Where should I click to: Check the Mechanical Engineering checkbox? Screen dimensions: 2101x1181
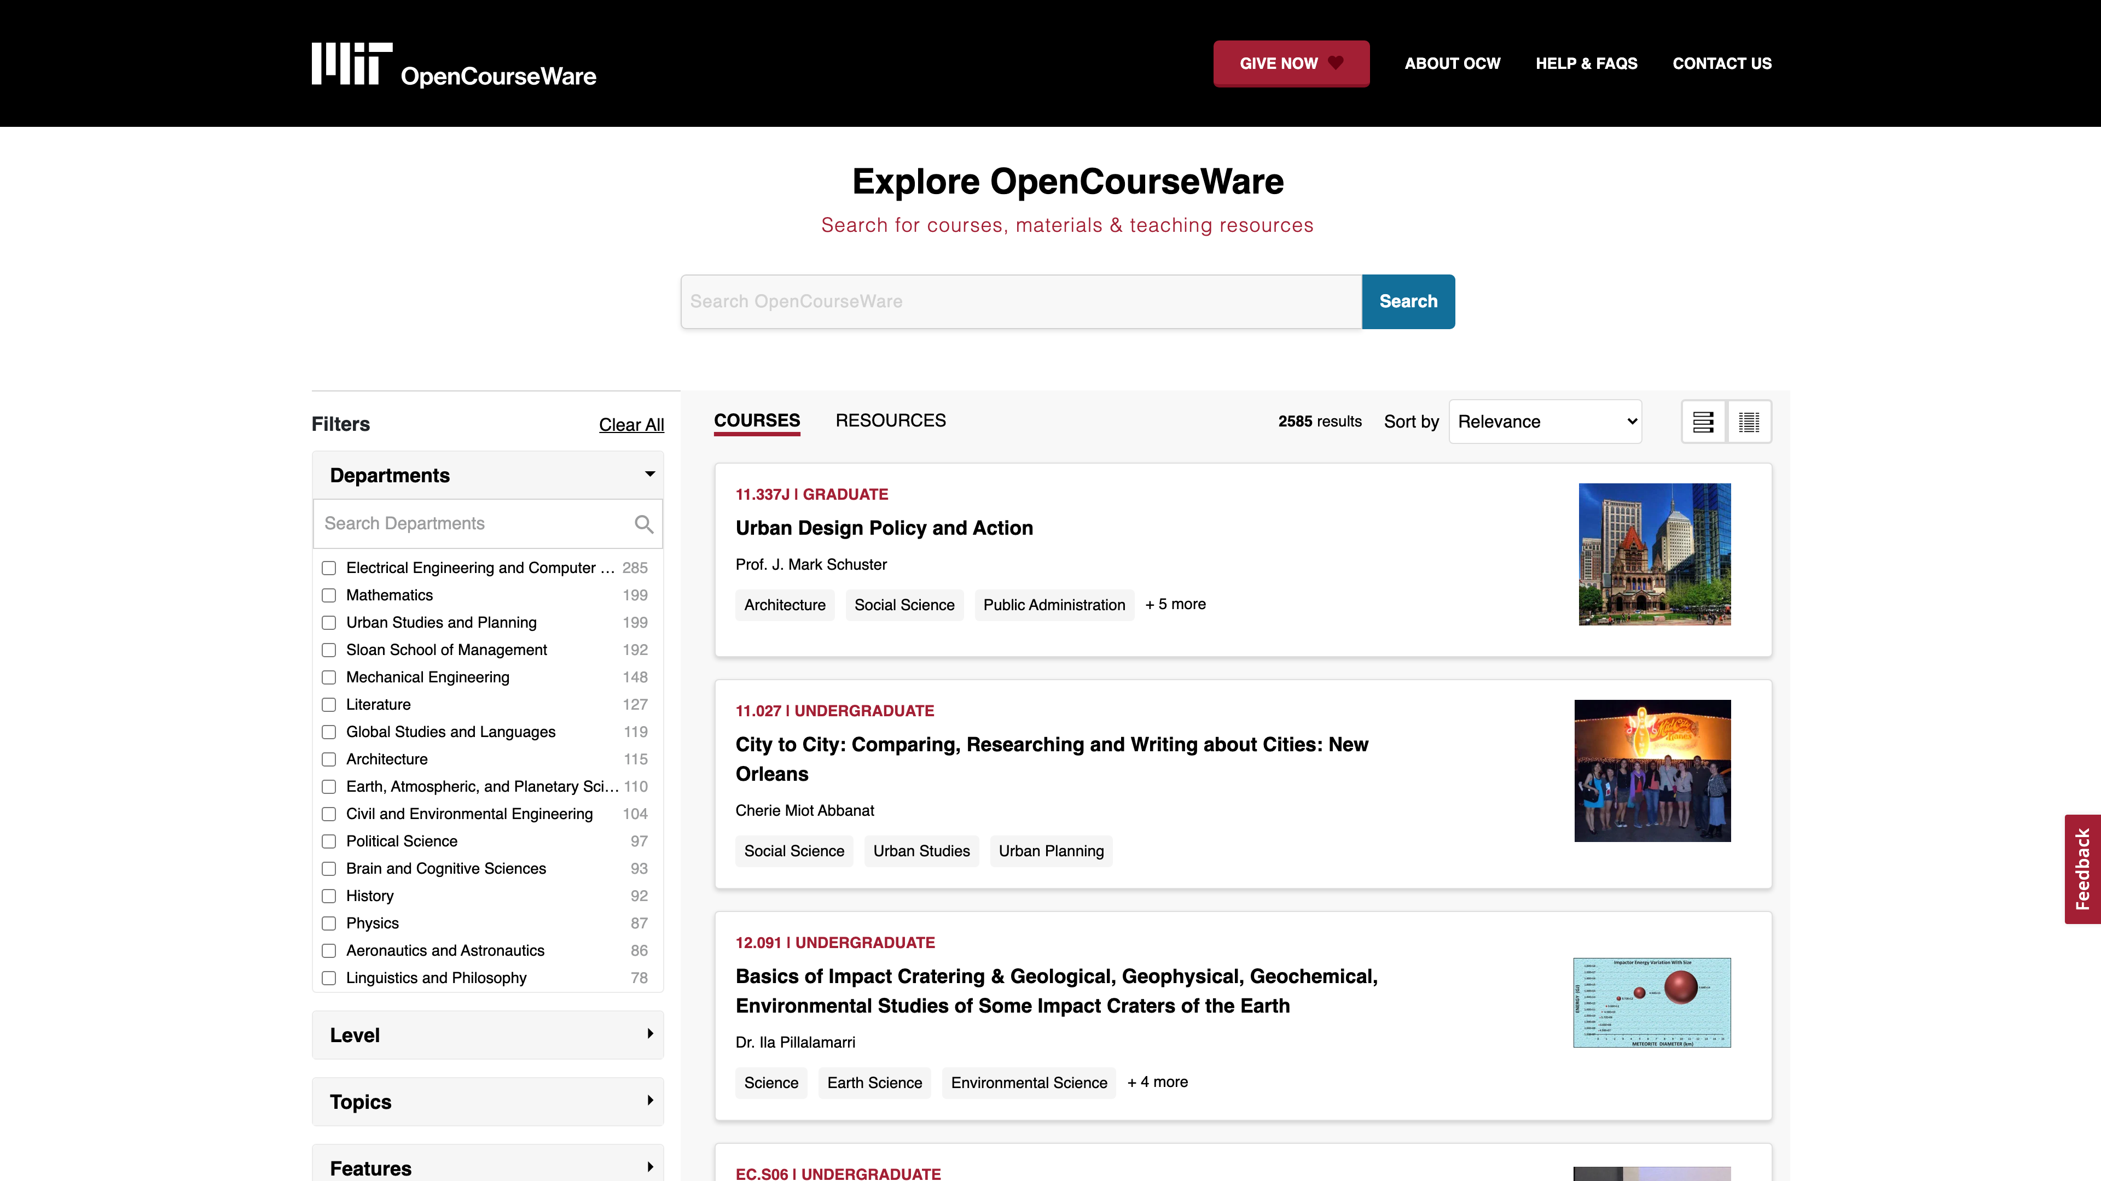(329, 677)
